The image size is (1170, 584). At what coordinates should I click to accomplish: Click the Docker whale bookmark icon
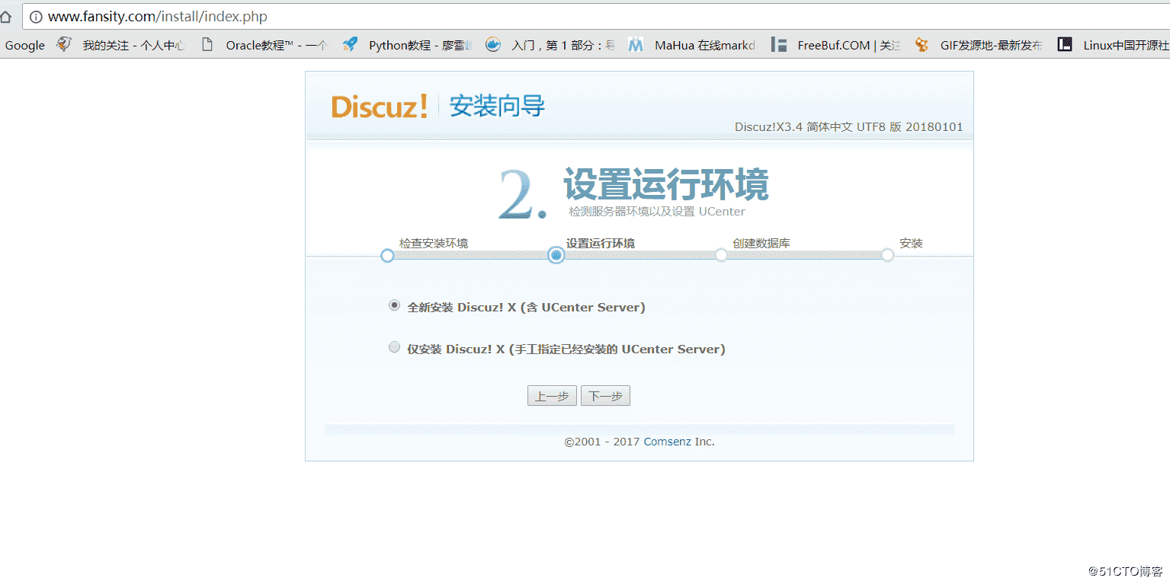(x=493, y=45)
